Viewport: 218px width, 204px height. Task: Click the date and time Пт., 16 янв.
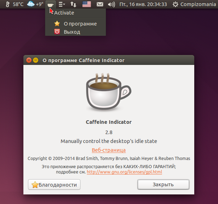(143, 4)
